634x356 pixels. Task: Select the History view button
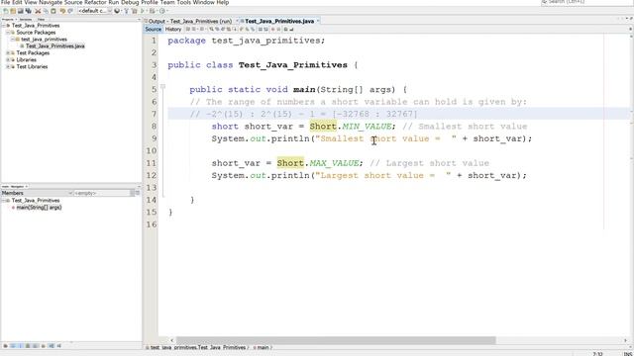173,29
